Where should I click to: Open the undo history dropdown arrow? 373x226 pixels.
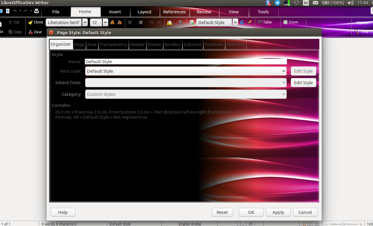pos(20,11)
